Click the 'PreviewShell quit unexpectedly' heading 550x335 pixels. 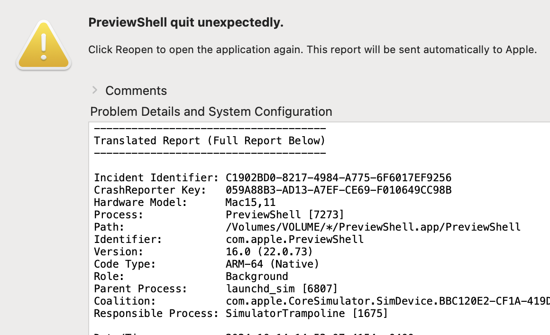[186, 22]
